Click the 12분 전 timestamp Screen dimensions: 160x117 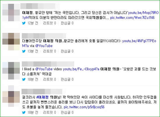coord(33,23)
